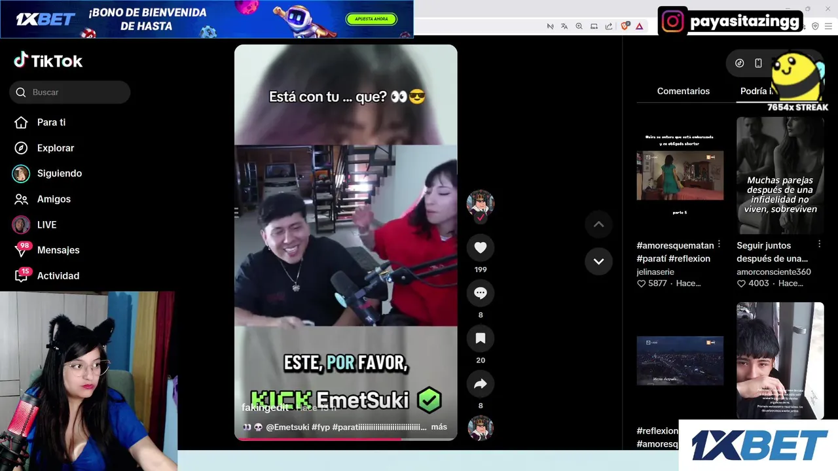Save video with bookmark icon
This screenshot has height=471, width=838.
[x=480, y=338]
